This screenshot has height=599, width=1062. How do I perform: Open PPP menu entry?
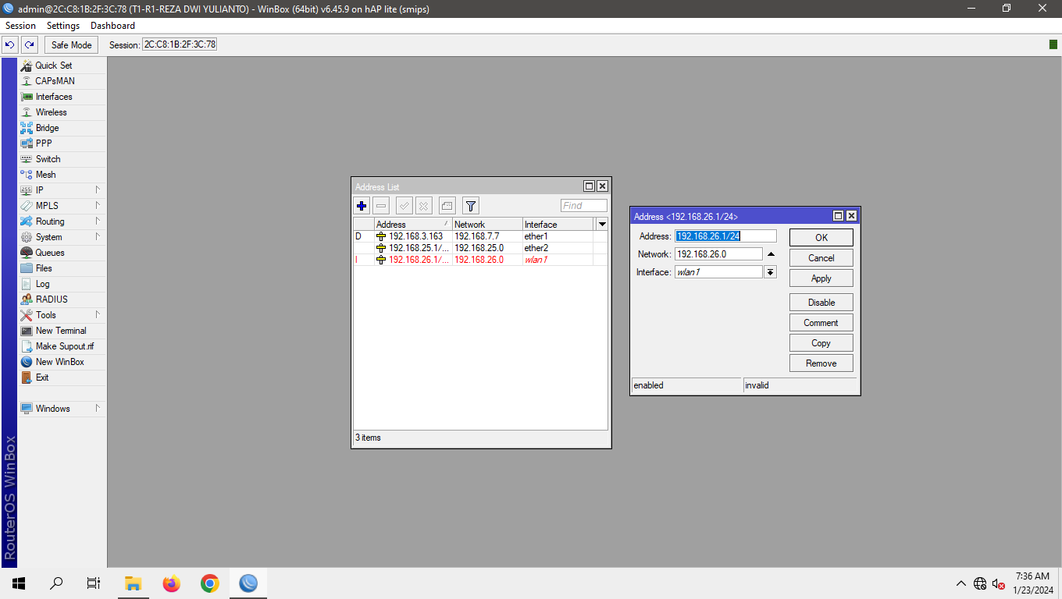[x=62, y=144]
